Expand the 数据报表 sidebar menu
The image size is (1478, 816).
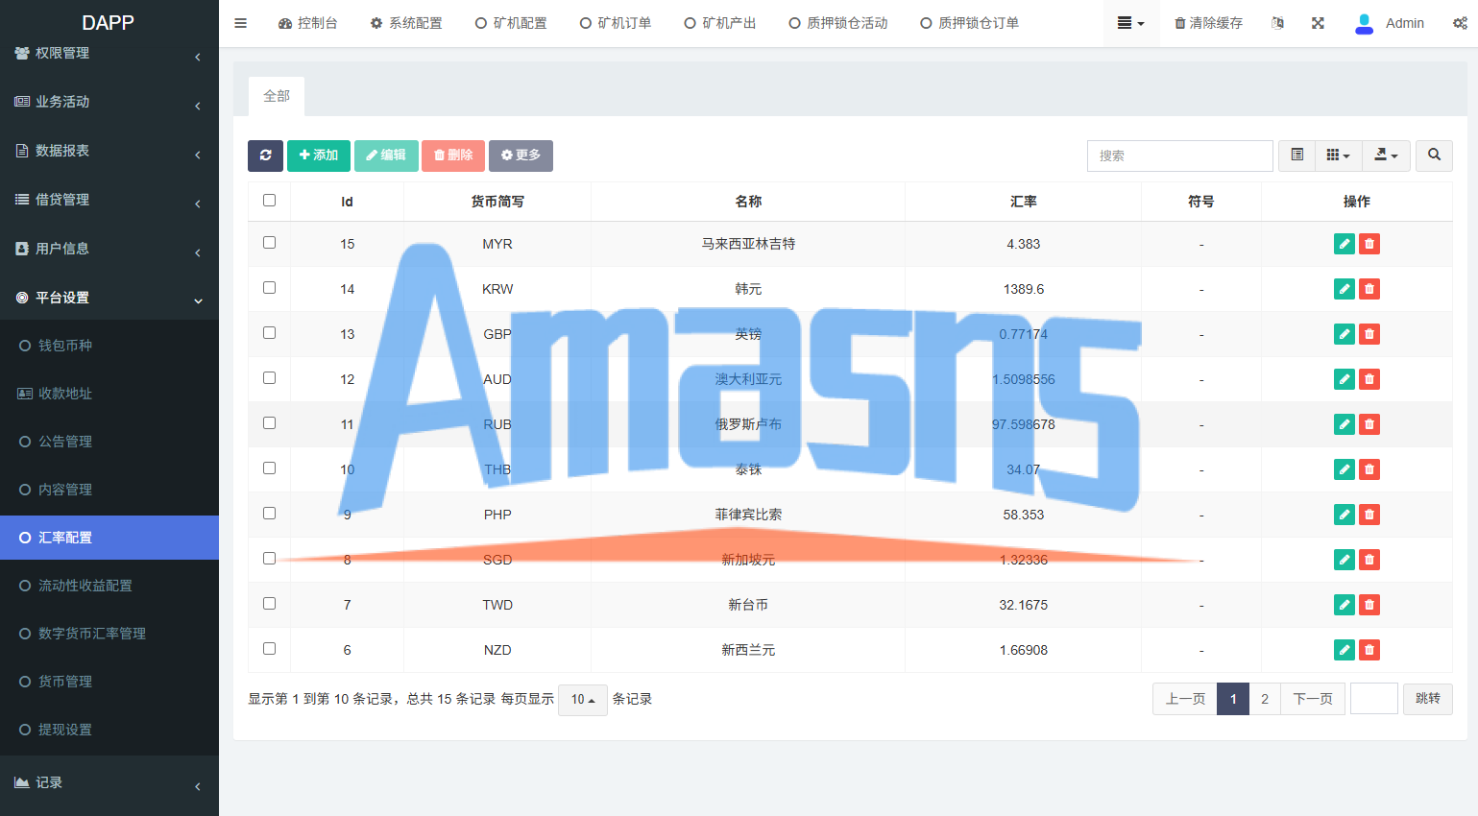(109, 151)
